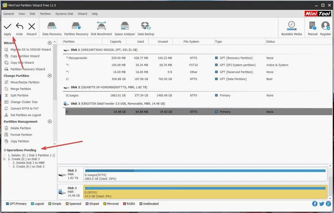Open Partition Recovery tool
The width and height of the screenshot is (334, 213).
(x=76, y=29)
